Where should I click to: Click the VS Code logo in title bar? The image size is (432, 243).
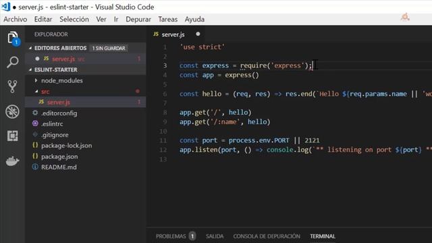[x=5, y=7]
